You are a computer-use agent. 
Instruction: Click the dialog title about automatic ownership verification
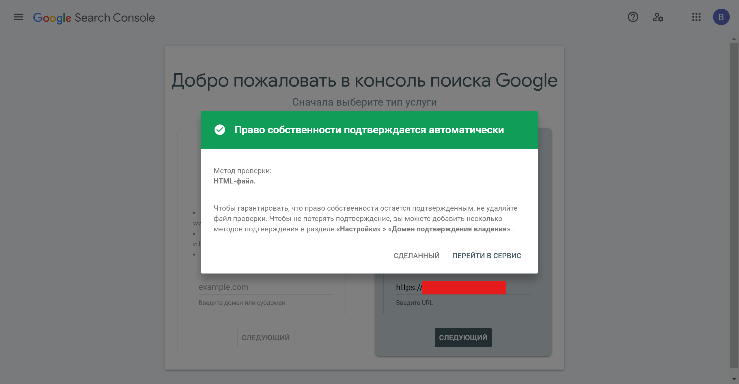click(369, 130)
